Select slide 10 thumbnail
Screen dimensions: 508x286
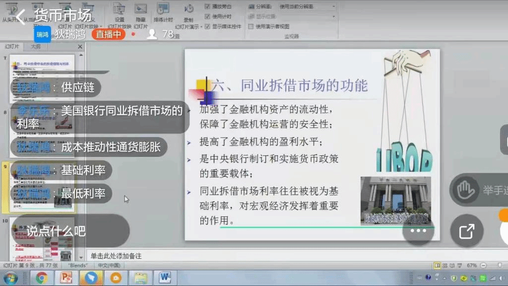click(42, 239)
